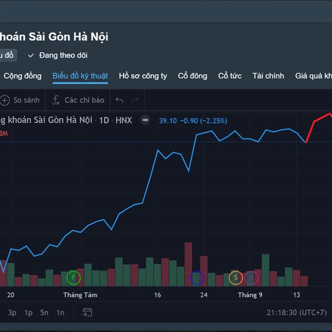The image size is (332, 332).
Task: Open the go-to-date calendar icon
Action: point(87,312)
